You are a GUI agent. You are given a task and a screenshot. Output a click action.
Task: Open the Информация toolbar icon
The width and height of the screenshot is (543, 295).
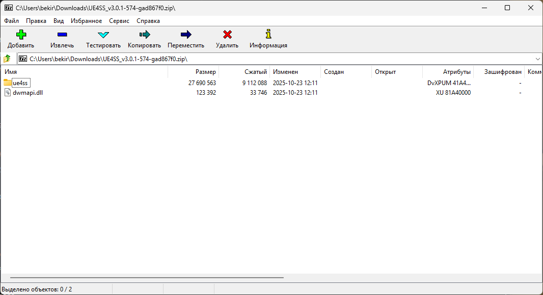point(268,35)
